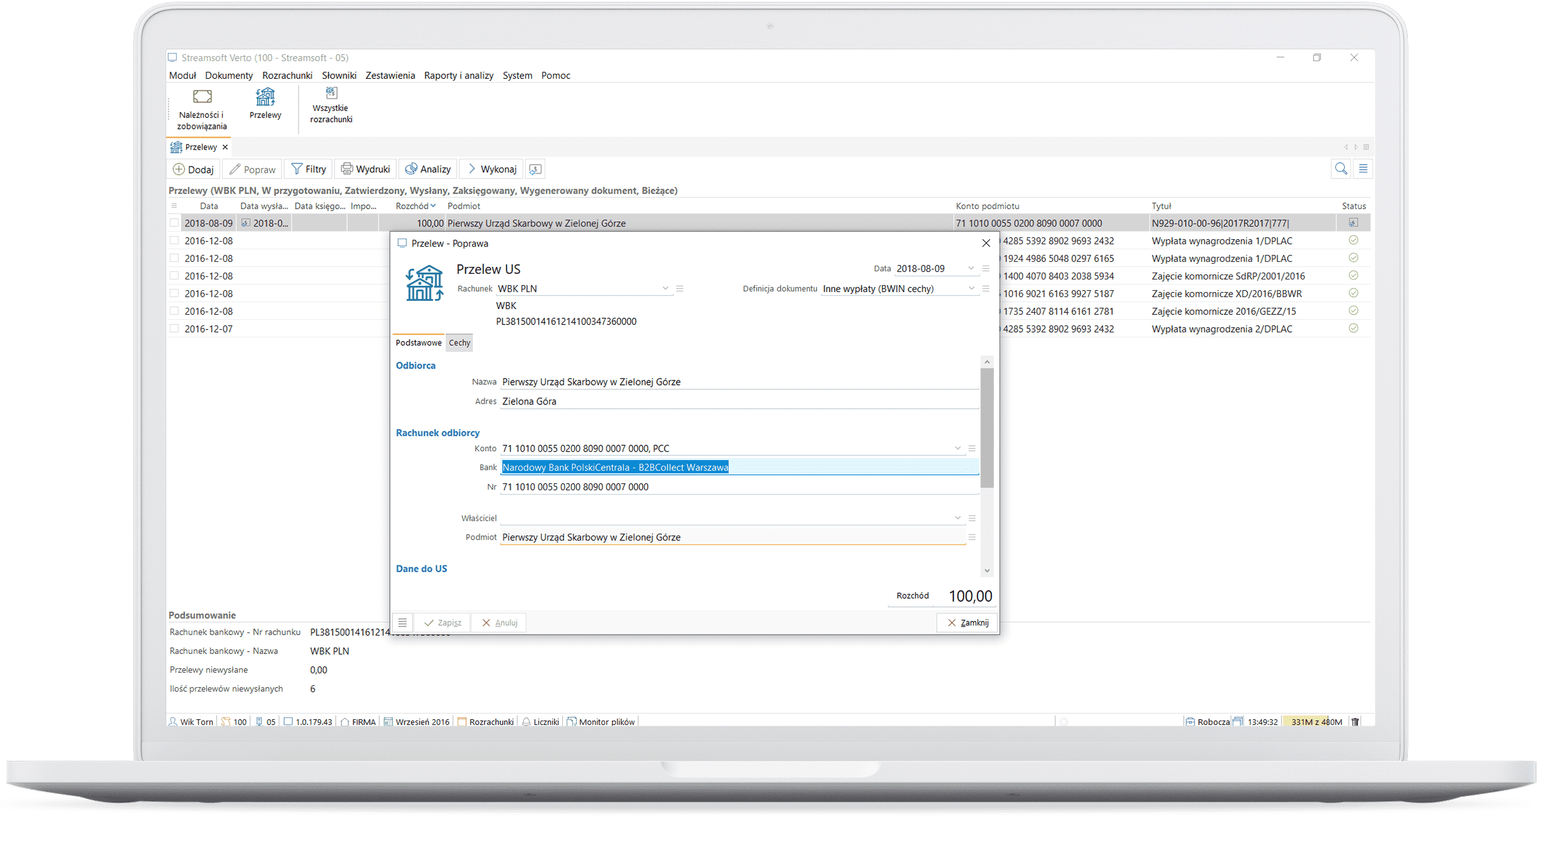Select checkbox for row 2018-08-09
This screenshot has width=1546, height=841.
[x=174, y=223]
